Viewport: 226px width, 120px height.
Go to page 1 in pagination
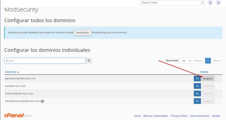208,61
